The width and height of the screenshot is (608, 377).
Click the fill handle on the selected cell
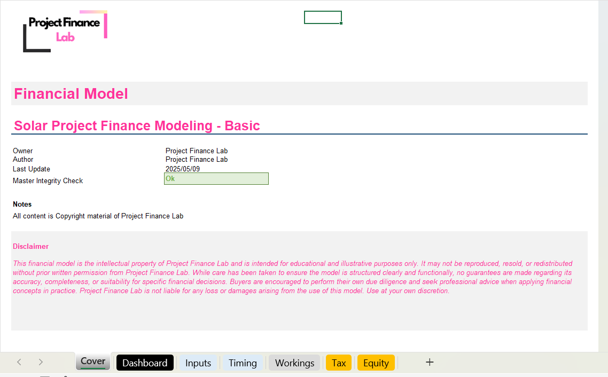[x=341, y=23]
